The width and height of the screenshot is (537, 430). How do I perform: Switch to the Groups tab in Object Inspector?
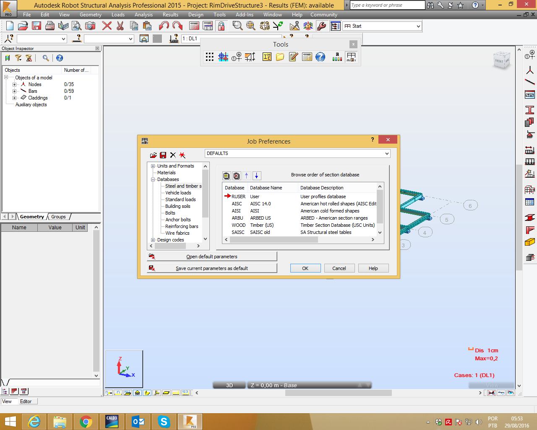click(x=58, y=217)
